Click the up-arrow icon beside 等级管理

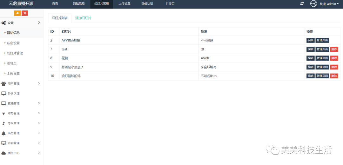click(3, 123)
